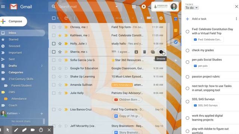Open the main menu hamburger icon
Image resolution: width=239 pixels, height=134 pixels.
pos(3,7)
